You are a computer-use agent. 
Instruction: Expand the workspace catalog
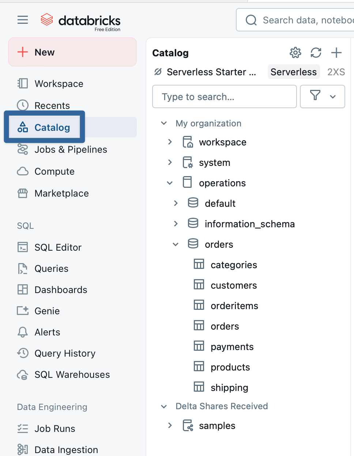[x=170, y=142]
